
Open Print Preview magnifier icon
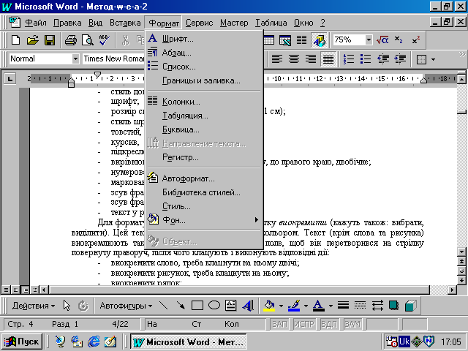pos(88,39)
